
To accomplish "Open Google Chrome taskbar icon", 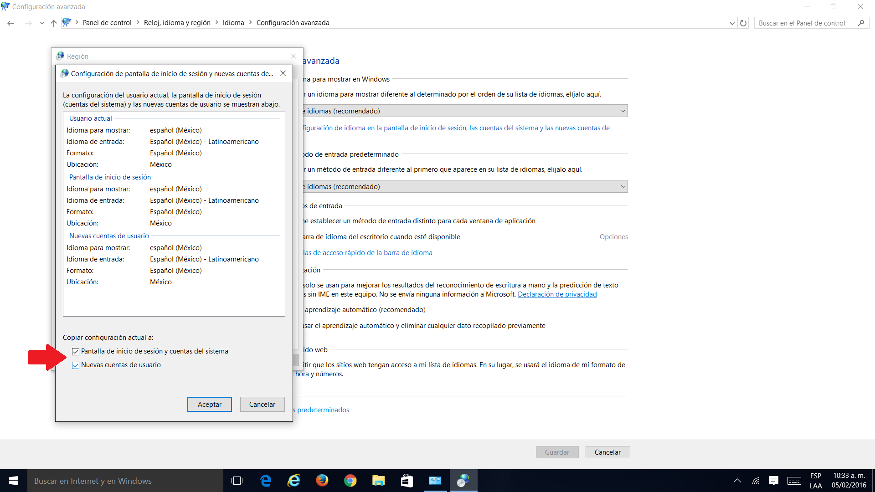I will tap(350, 481).
